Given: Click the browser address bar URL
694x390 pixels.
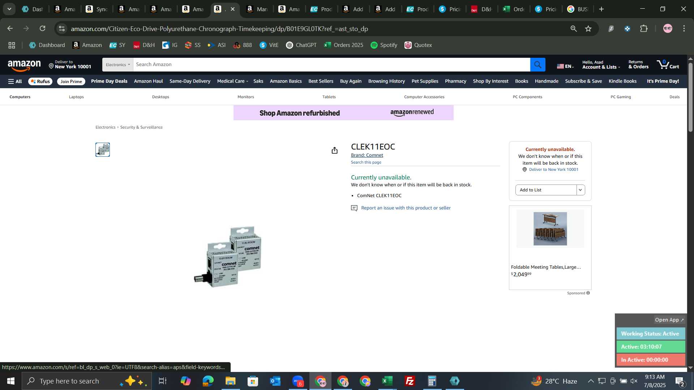Looking at the screenshot, I should click(219, 29).
